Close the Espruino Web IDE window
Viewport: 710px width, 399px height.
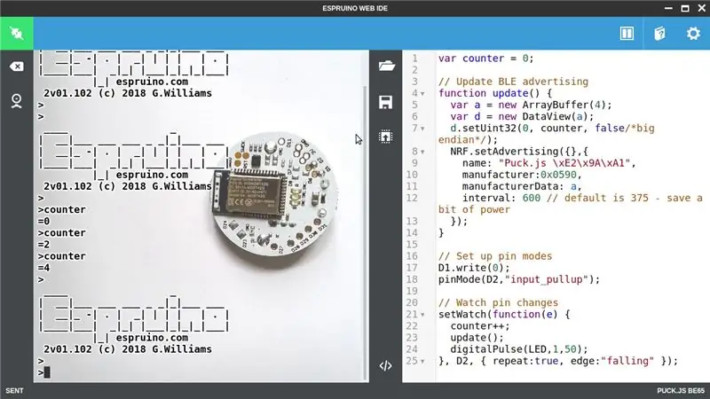pos(702,8)
